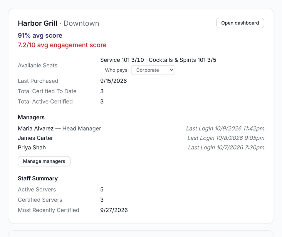Click the Managers heading
Image resolution: width=282 pixels, height=237 pixels.
pos(31,117)
